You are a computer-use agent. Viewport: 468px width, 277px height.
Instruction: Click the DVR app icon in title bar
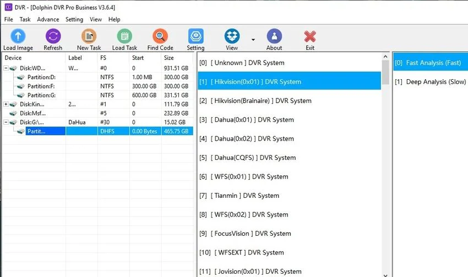8,7
